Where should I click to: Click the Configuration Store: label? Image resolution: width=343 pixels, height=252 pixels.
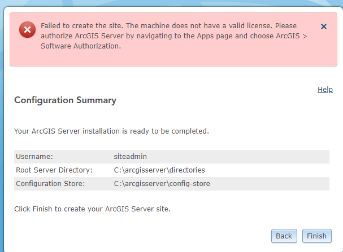(x=50, y=183)
